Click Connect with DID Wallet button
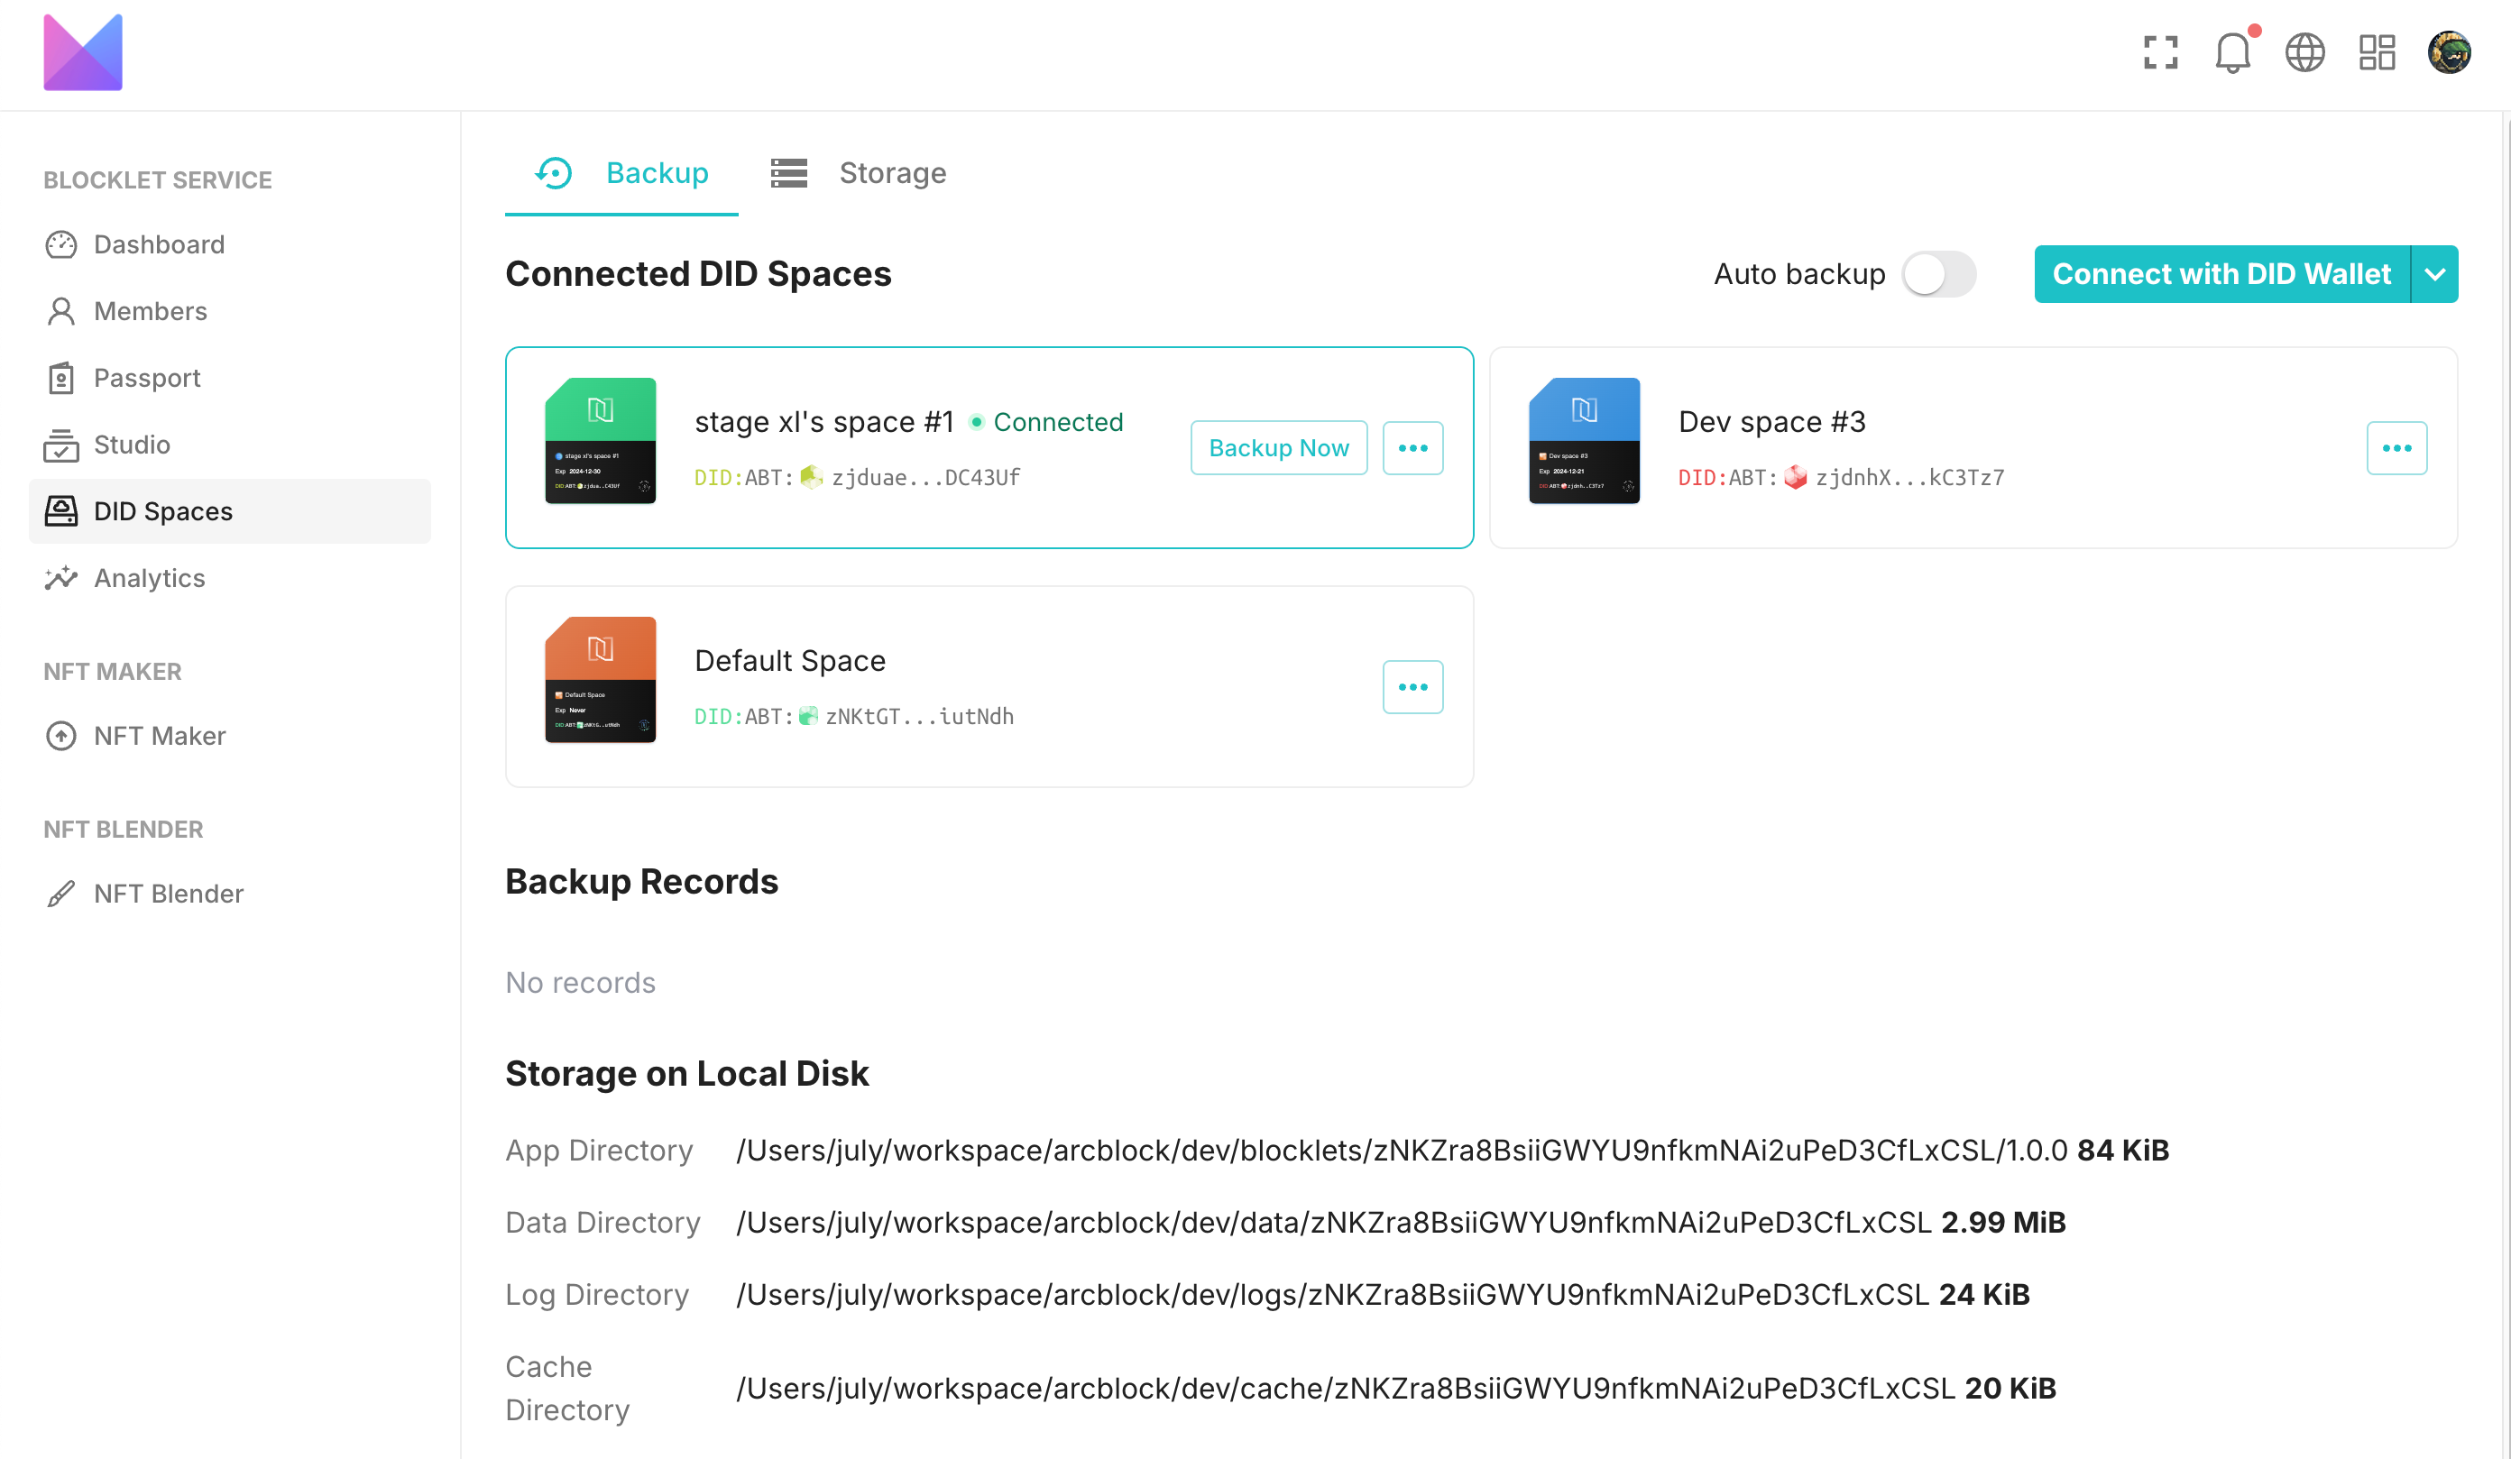This screenshot has width=2511, height=1459. [2221, 274]
